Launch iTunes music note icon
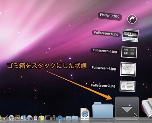152x123 pixels. click(x=23, y=118)
